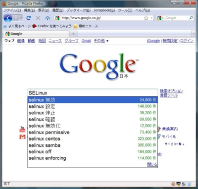Open the 画像 link
The height and width of the screenshot is (189, 198).
[21, 41]
